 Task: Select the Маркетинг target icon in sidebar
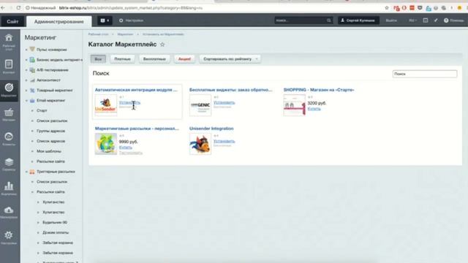[9, 88]
